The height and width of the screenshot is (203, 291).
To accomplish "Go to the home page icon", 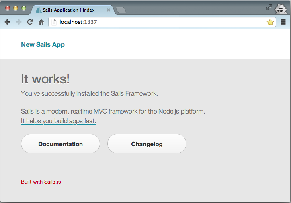I will click(41, 22).
